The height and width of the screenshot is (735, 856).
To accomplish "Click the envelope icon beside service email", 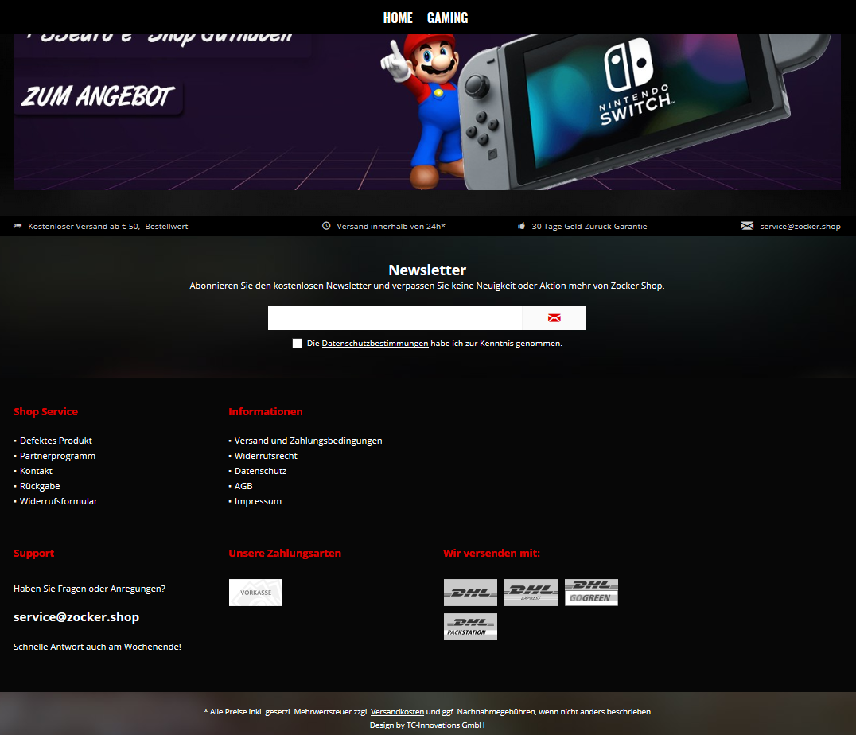I will click(747, 226).
